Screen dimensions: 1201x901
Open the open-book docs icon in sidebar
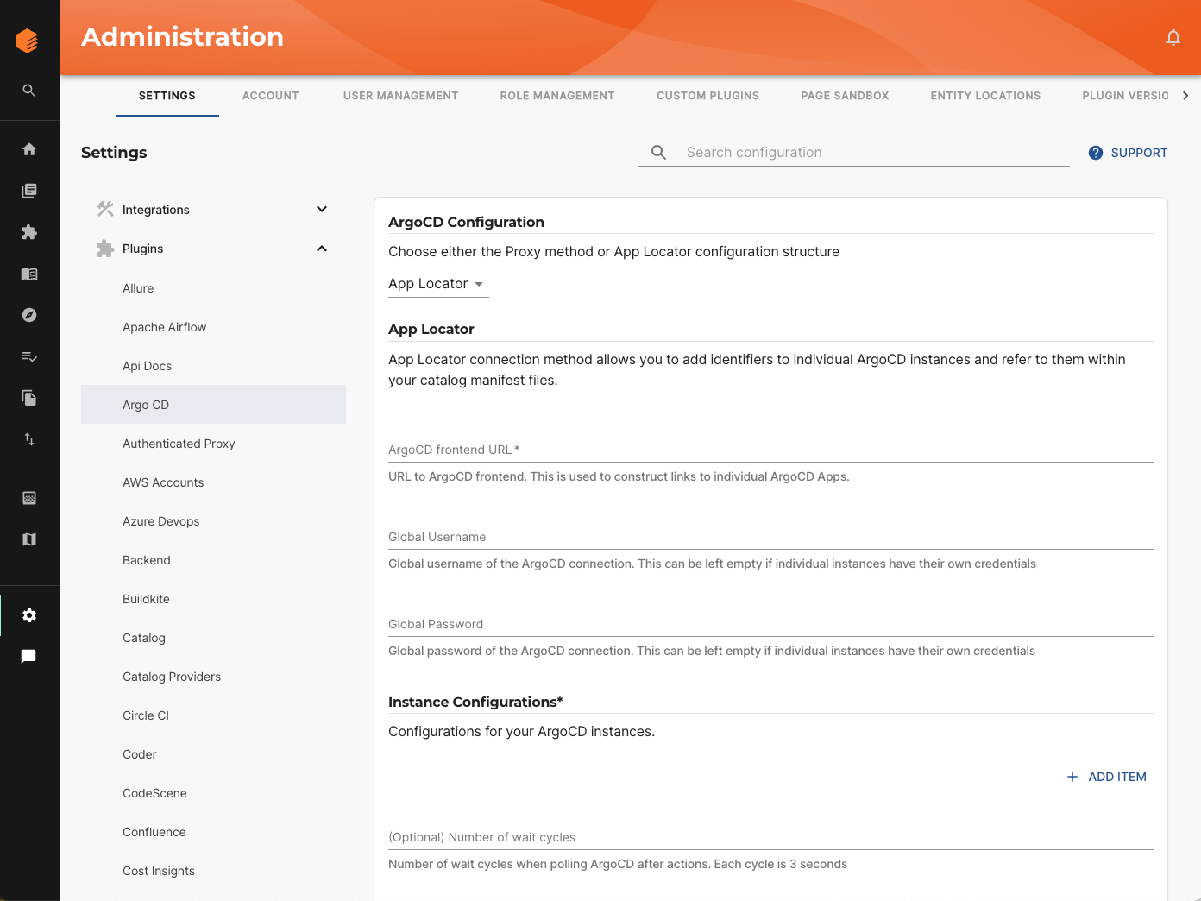point(29,274)
